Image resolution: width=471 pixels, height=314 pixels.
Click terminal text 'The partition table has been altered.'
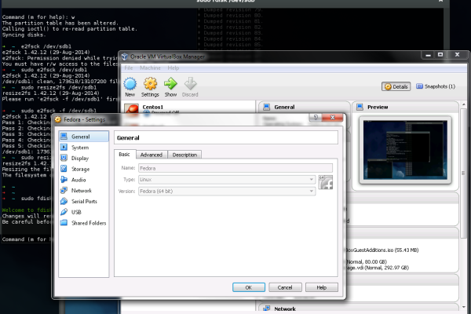click(60, 23)
